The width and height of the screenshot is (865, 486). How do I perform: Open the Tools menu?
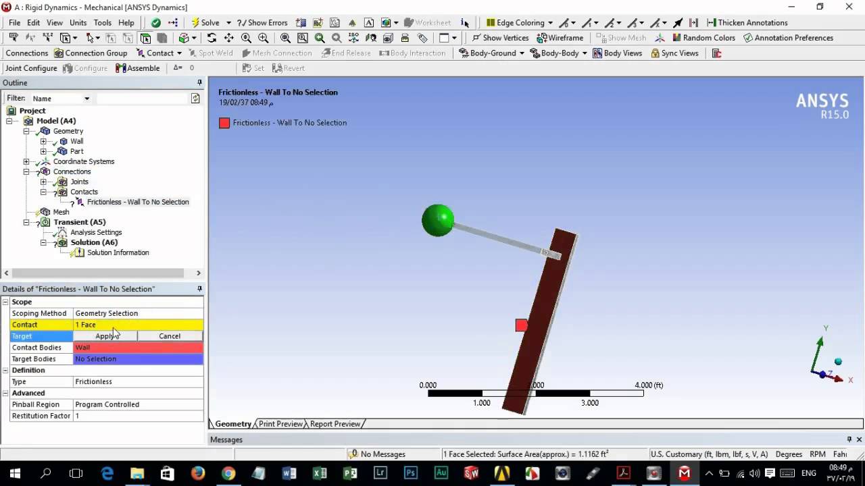coord(103,22)
